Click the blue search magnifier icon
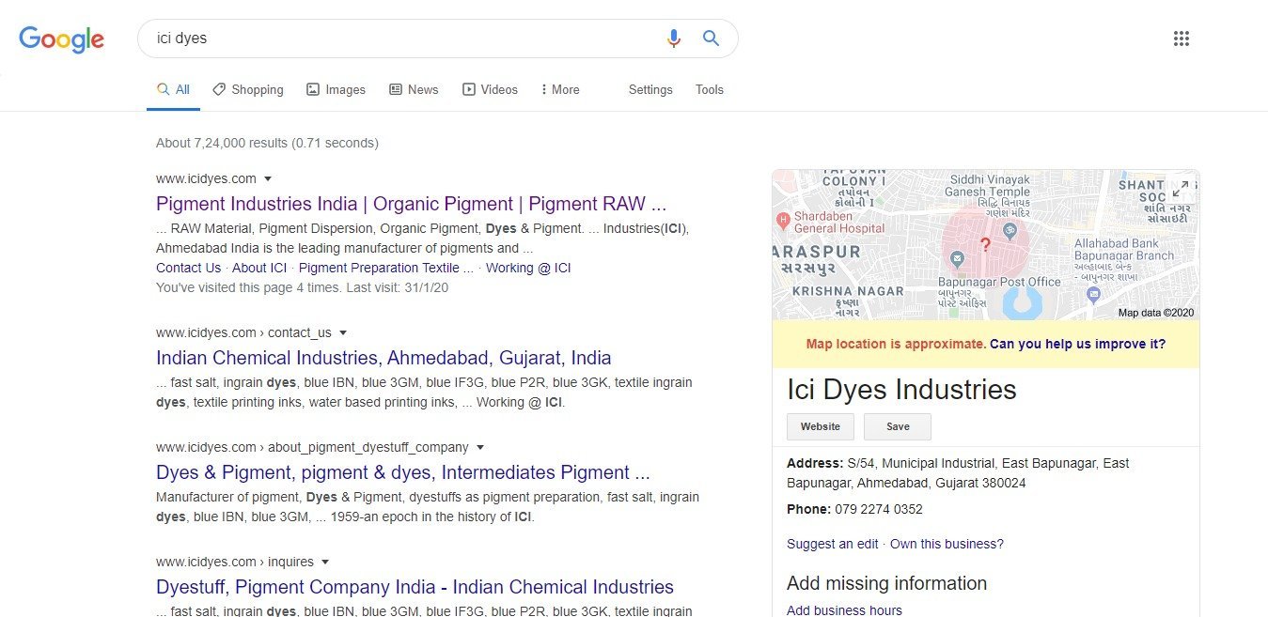This screenshot has height=617, width=1268. (x=711, y=39)
